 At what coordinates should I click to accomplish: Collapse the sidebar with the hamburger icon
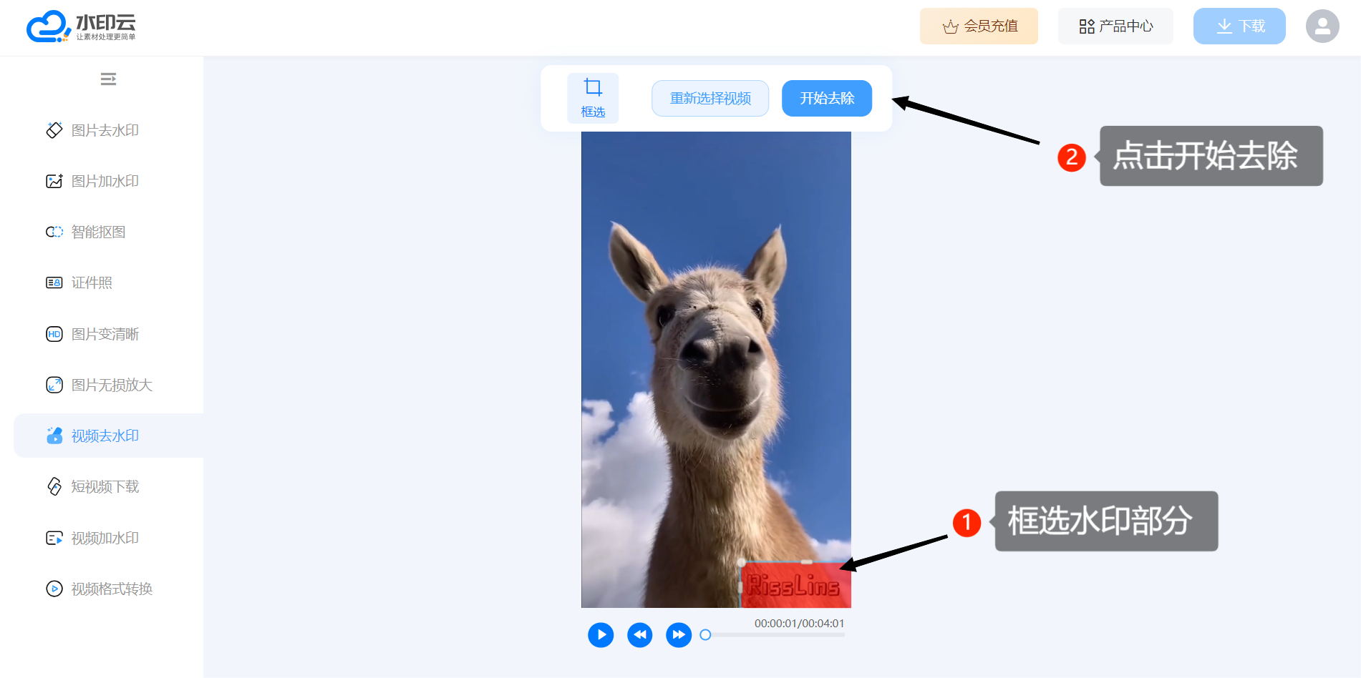point(108,79)
